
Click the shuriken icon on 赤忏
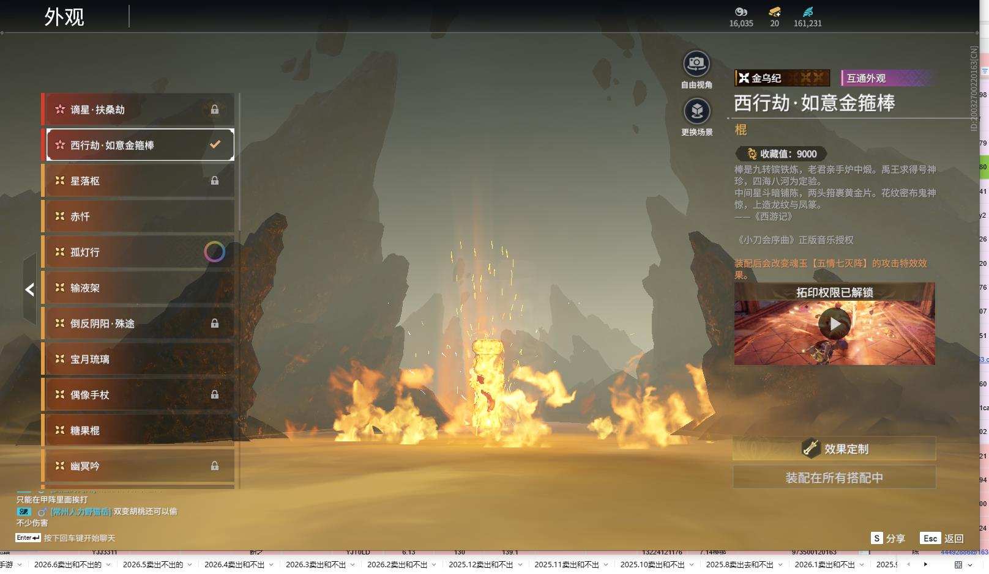point(60,216)
